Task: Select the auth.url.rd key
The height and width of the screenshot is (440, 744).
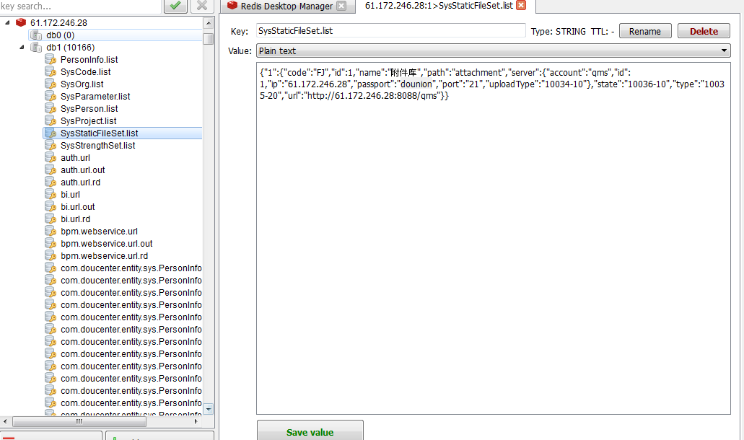Action: [81, 182]
